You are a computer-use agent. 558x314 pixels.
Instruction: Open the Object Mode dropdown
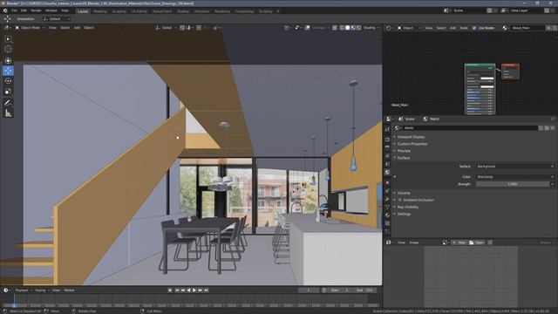tap(31, 27)
